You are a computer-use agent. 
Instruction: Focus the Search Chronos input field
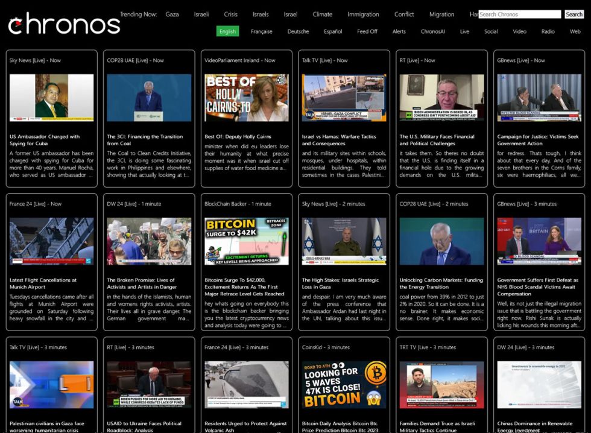520,14
